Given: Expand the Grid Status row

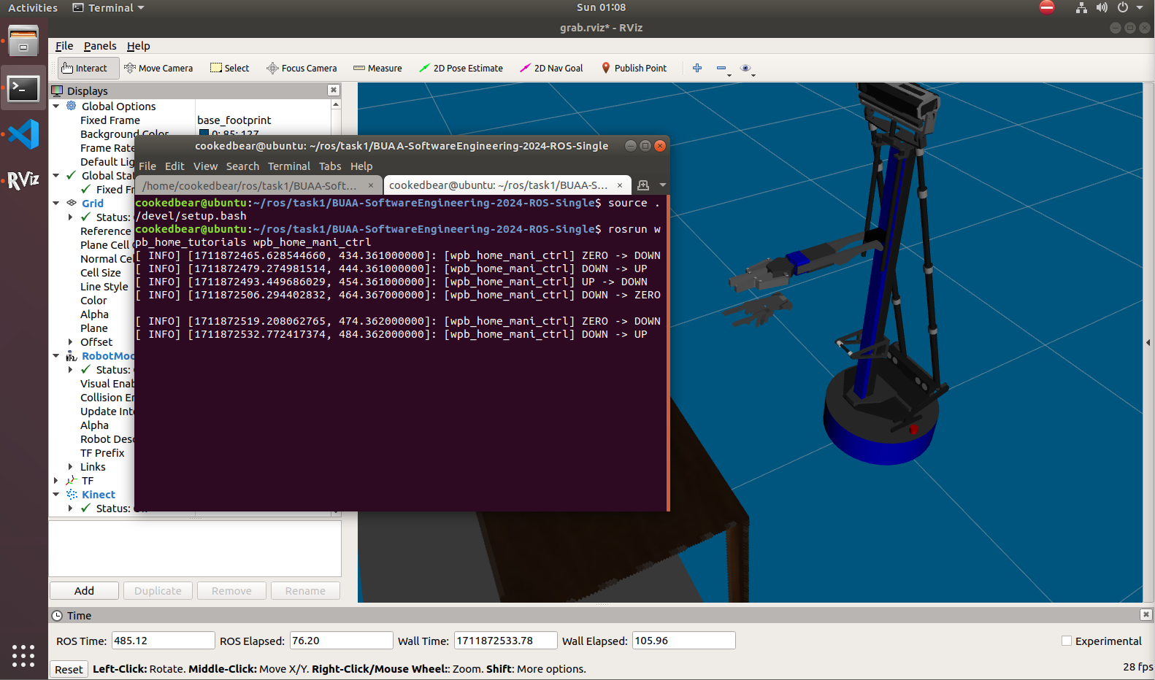Looking at the screenshot, I should [70, 217].
